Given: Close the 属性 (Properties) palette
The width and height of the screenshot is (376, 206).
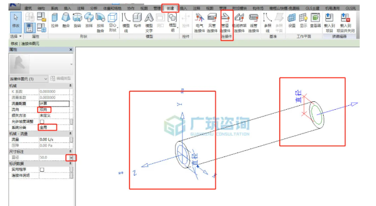Looking at the screenshot, I should pyautogui.click(x=71, y=50).
